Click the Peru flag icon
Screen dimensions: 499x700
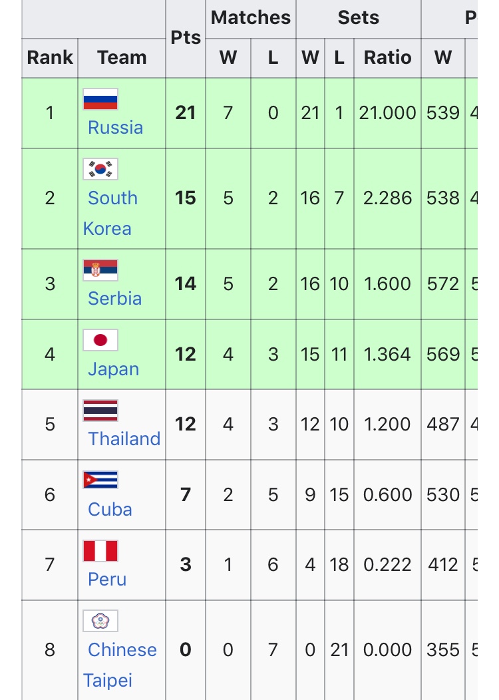pyautogui.click(x=100, y=550)
